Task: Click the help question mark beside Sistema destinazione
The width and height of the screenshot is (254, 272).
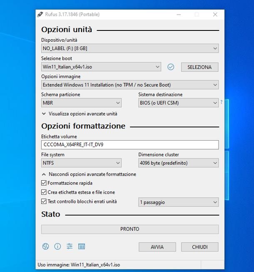Action: 222,102
